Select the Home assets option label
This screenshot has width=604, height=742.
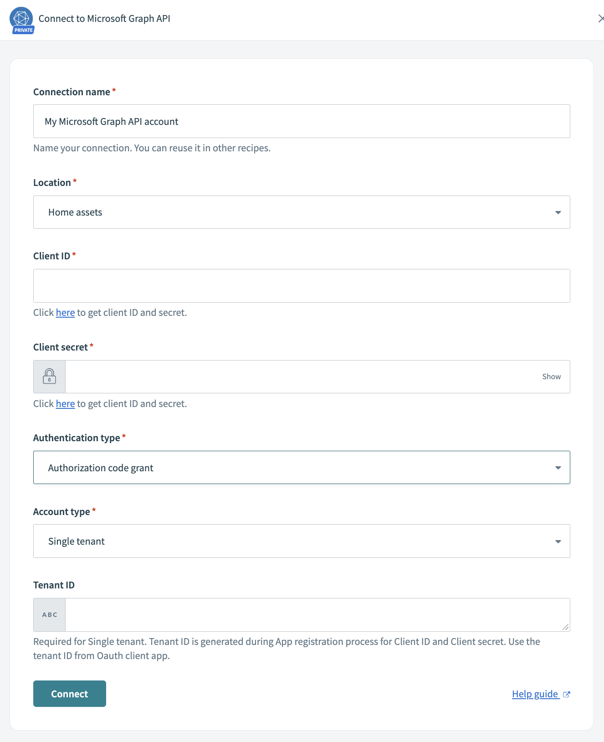pyautogui.click(x=75, y=212)
